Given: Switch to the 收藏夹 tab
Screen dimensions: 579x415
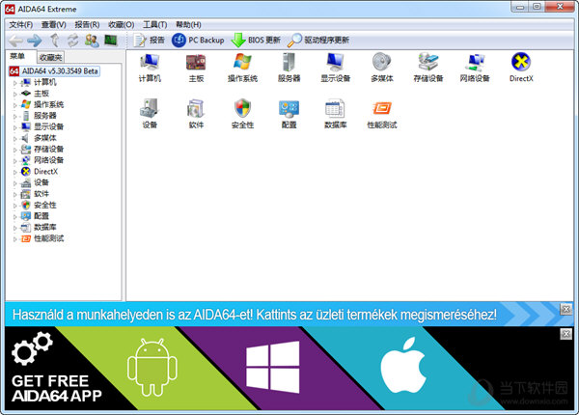Looking at the screenshot, I should coord(51,57).
